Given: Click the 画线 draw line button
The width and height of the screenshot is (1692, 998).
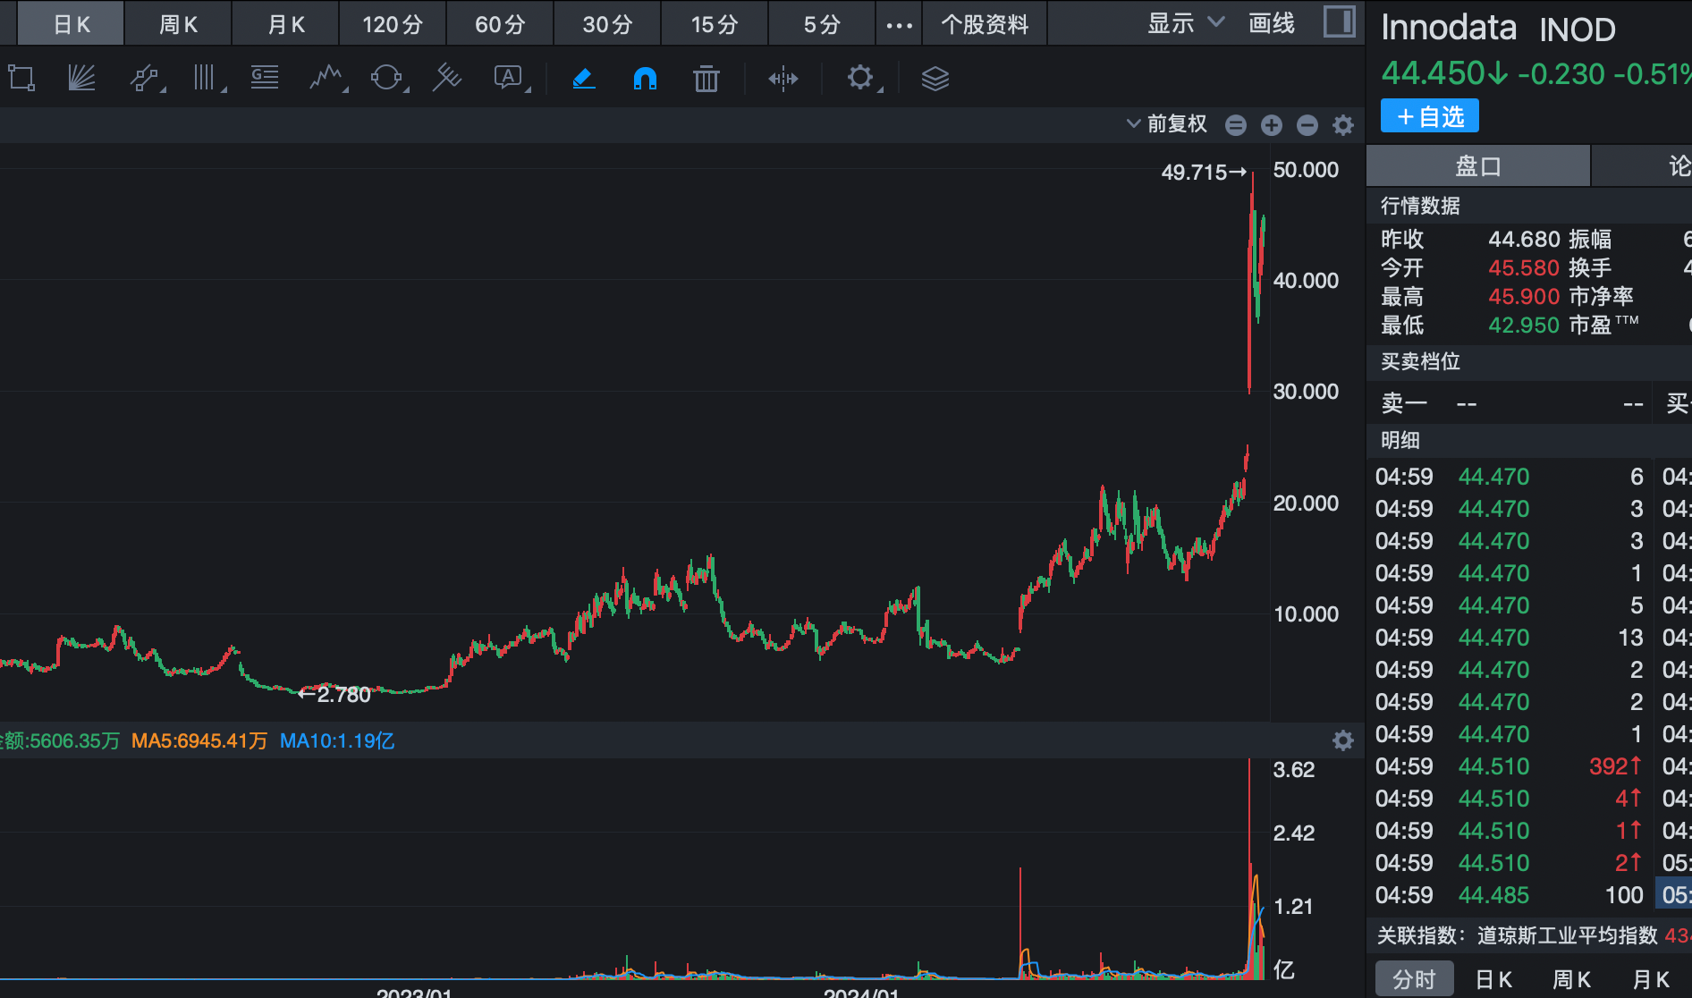Looking at the screenshot, I should click(x=1272, y=23).
